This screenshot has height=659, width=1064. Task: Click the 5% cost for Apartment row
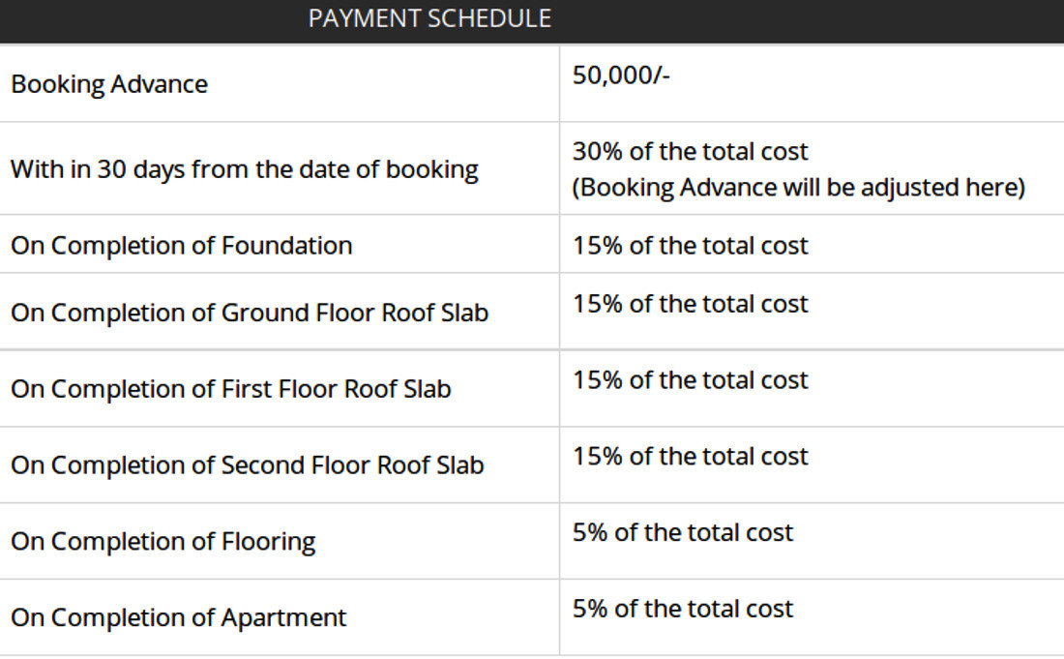(683, 610)
